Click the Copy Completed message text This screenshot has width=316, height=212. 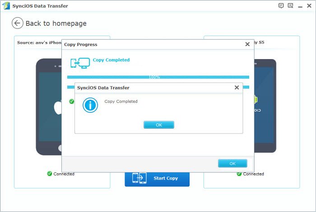pos(121,101)
